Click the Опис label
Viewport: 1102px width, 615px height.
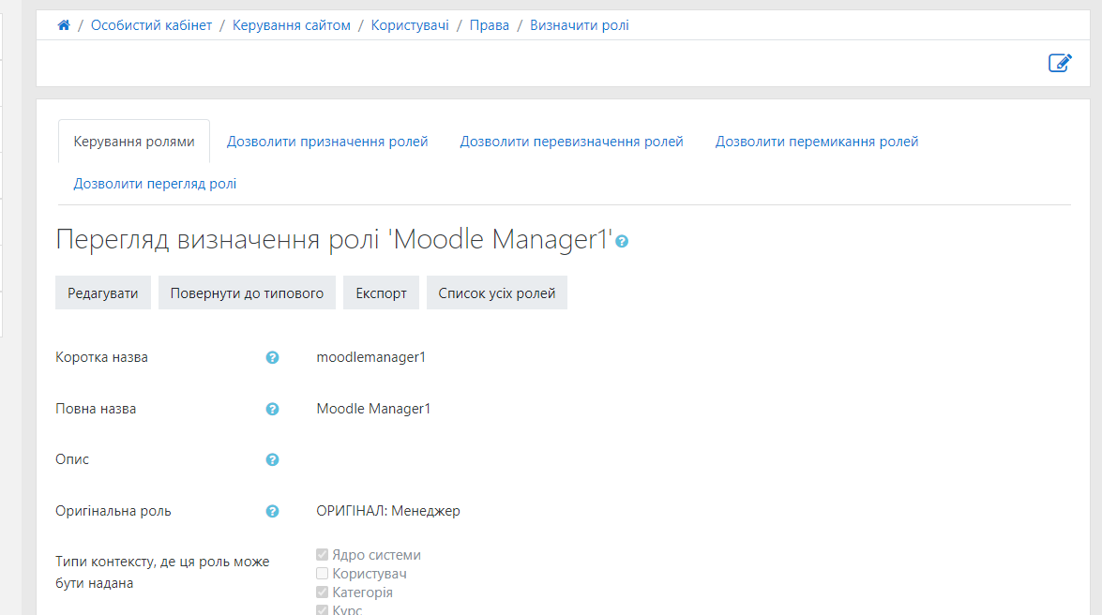(x=72, y=459)
